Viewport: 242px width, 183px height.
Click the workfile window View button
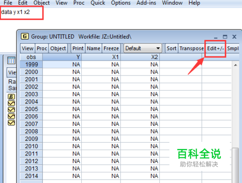pos(12,73)
